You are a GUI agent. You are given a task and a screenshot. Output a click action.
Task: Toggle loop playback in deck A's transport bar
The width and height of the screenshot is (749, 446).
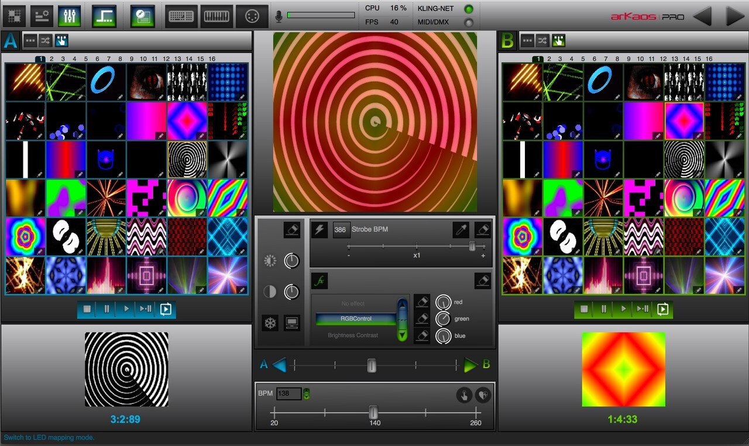click(x=164, y=310)
